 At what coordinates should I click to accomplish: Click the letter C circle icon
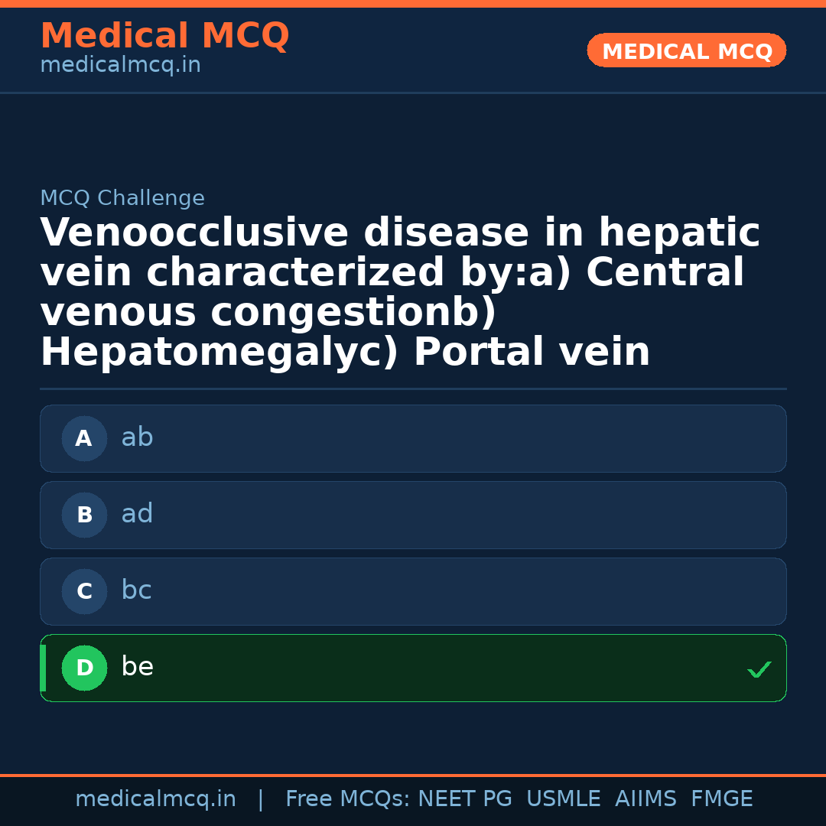click(84, 591)
